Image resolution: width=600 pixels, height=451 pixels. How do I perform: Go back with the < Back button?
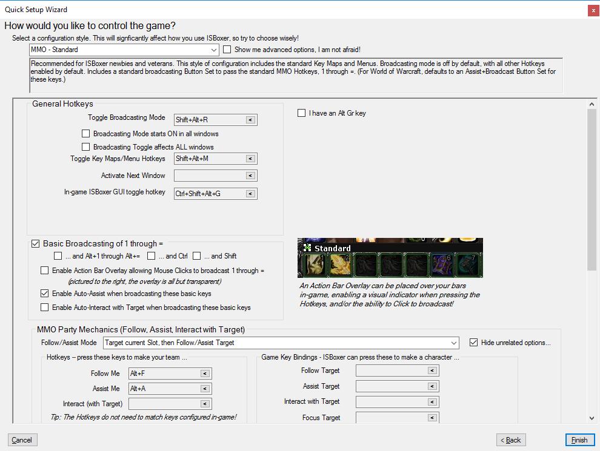[511, 440]
